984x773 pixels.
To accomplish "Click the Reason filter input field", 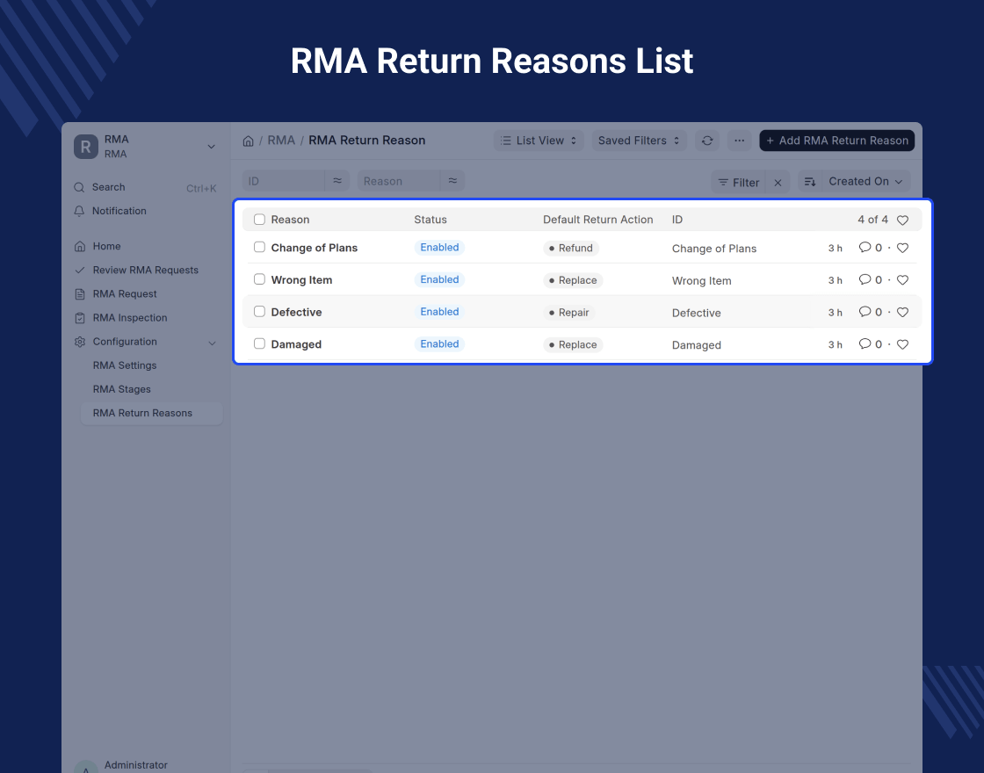I will coord(399,181).
